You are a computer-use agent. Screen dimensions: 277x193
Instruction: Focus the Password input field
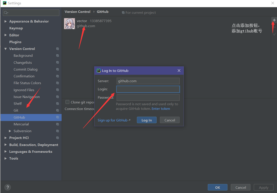pyautogui.click(x=148, y=97)
